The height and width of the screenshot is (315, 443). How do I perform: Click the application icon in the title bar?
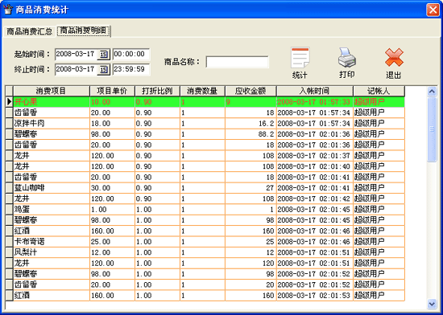coord(8,10)
